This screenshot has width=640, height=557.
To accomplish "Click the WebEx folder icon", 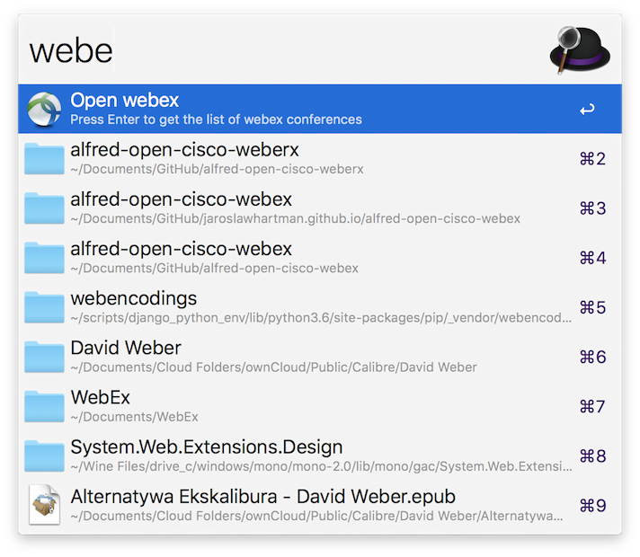I will tap(44, 405).
